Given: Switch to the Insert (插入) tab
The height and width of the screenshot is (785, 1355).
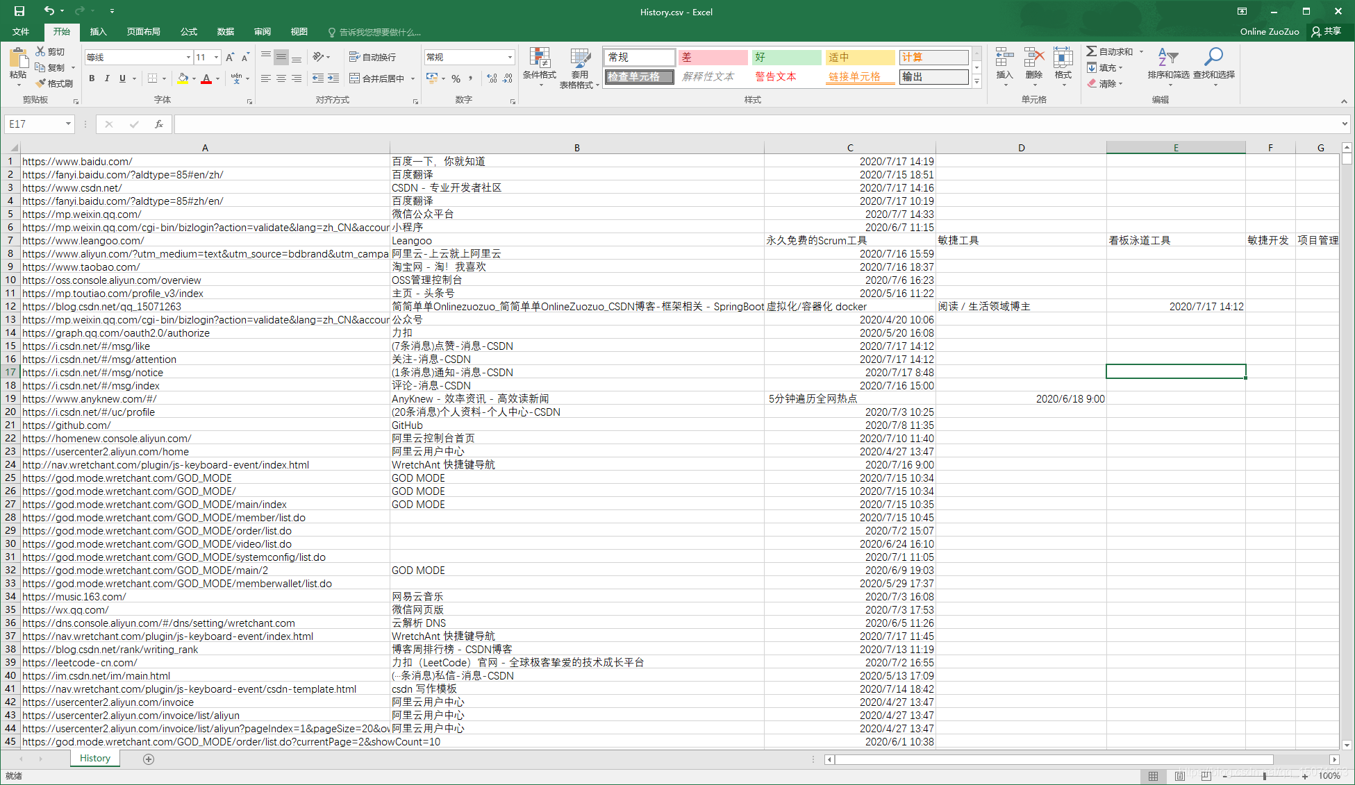Looking at the screenshot, I should [99, 31].
